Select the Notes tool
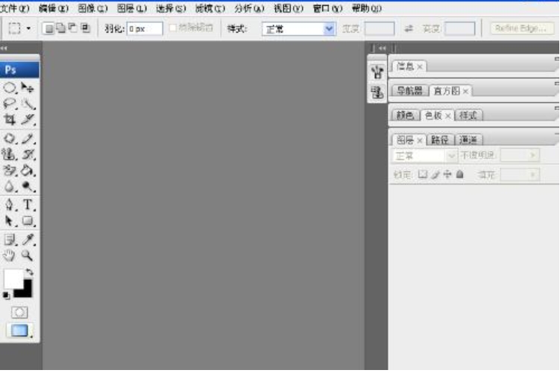560x373 pixels. coord(10,240)
